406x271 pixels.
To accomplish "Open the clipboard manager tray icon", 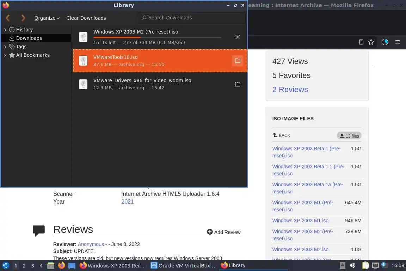I will pyautogui.click(x=365, y=265).
